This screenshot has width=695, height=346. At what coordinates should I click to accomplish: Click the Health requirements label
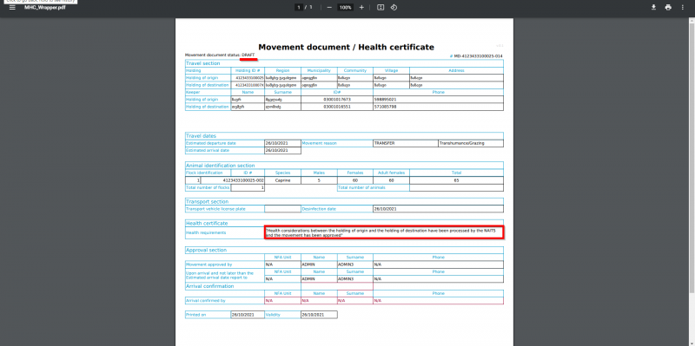(x=206, y=232)
